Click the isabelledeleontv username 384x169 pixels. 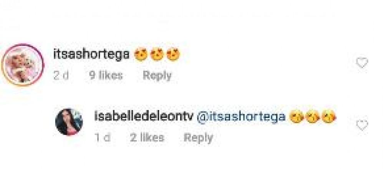click(144, 116)
